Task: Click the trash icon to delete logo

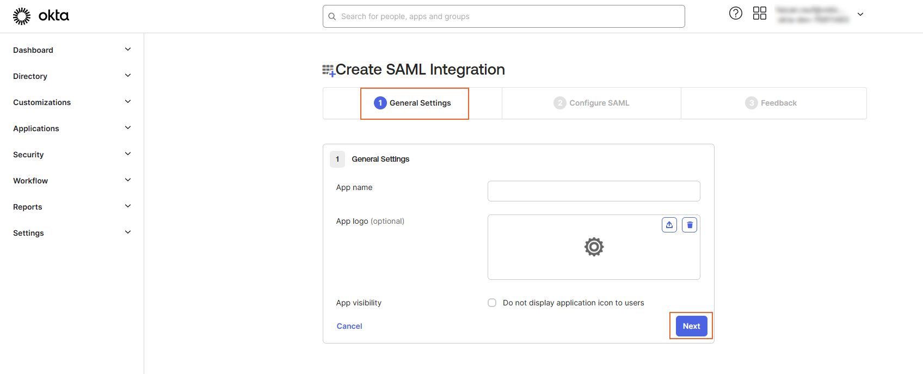Action: [690, 225]
